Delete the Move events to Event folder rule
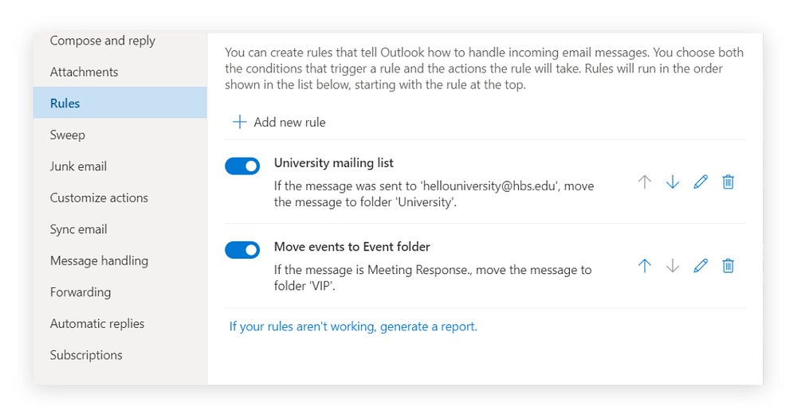 point(728,266)
